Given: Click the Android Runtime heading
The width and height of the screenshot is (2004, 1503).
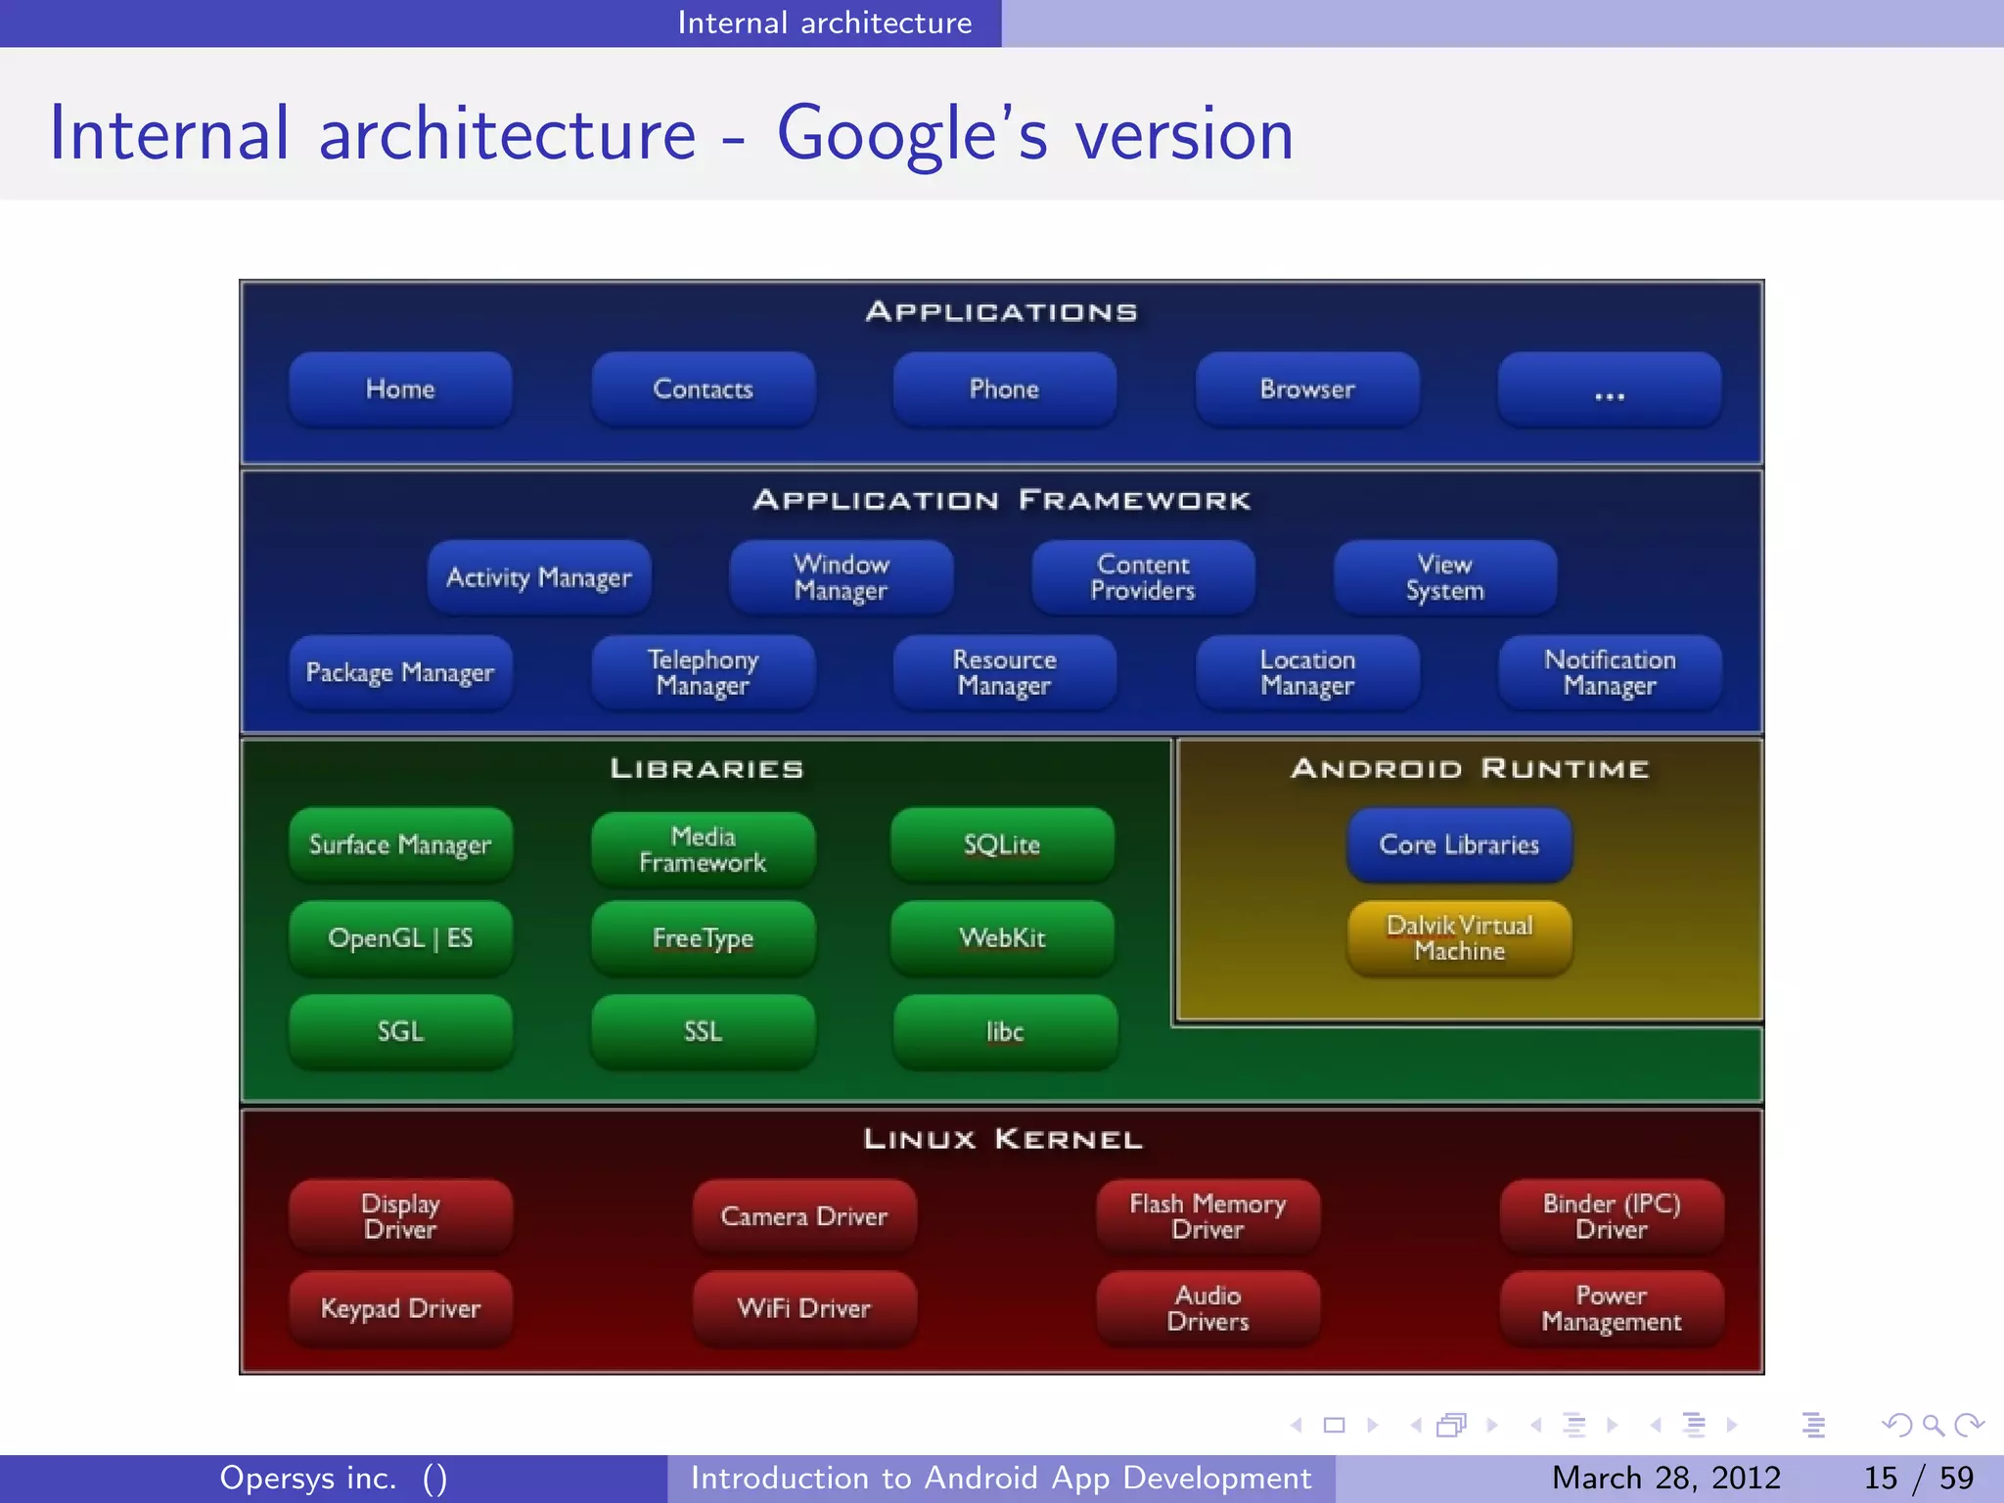Looking at the screenshot, I should [1470, 768].
